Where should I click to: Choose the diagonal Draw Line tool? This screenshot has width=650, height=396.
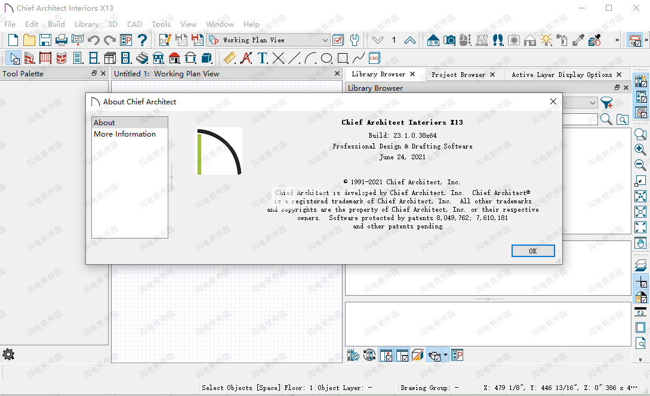[294, 58]
